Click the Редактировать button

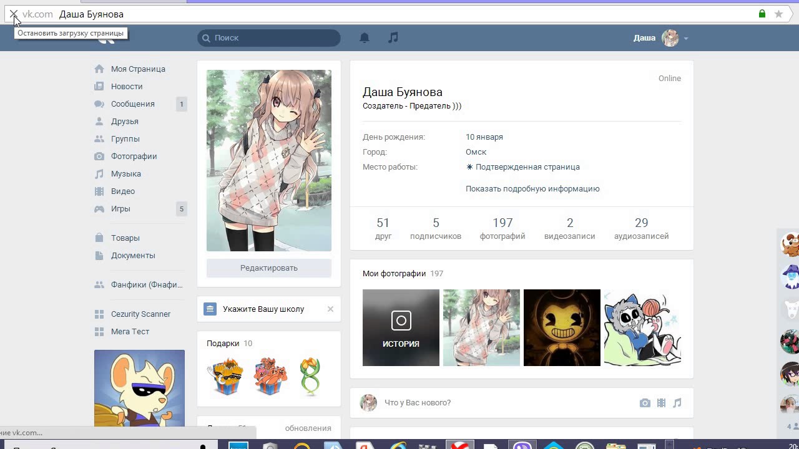269,268
